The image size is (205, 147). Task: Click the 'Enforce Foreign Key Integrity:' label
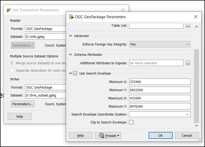coord(105,44)
